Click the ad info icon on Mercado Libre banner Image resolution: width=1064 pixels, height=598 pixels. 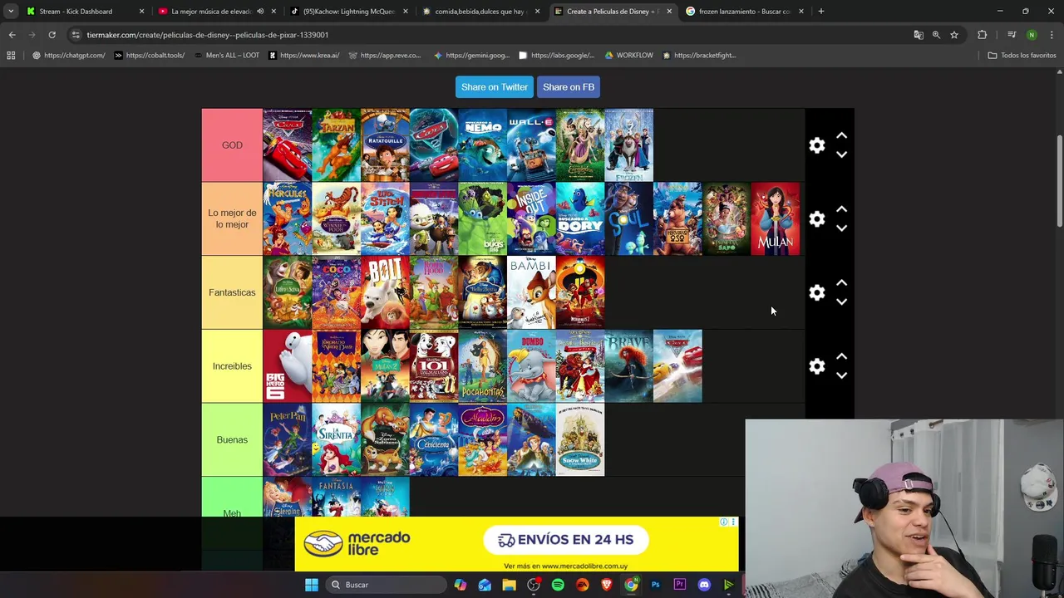724,522
